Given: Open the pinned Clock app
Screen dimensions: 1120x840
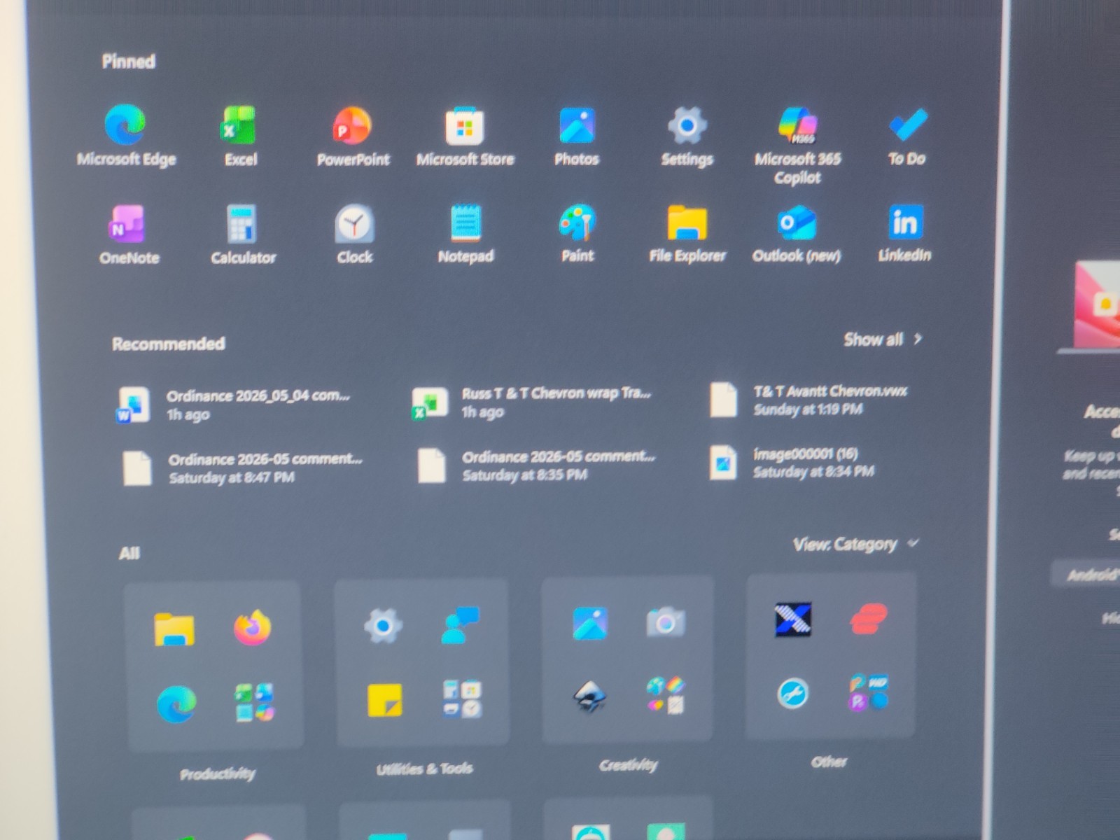Looking at the screenshot, I should pos(354,234).
